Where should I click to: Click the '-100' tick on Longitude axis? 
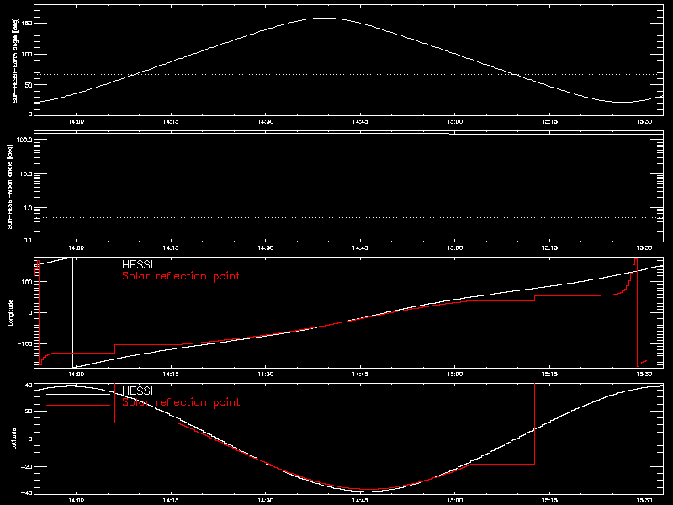click(x=25, y=343)
